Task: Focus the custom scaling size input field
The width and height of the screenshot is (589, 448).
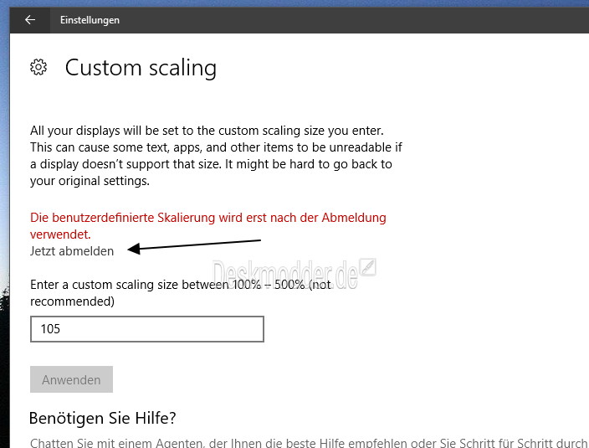Action: (x=147, y=329)
